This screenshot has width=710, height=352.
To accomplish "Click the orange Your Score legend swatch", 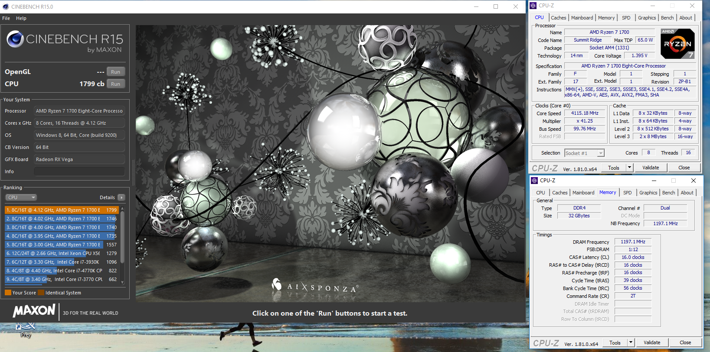I will (x=8, y=293).
